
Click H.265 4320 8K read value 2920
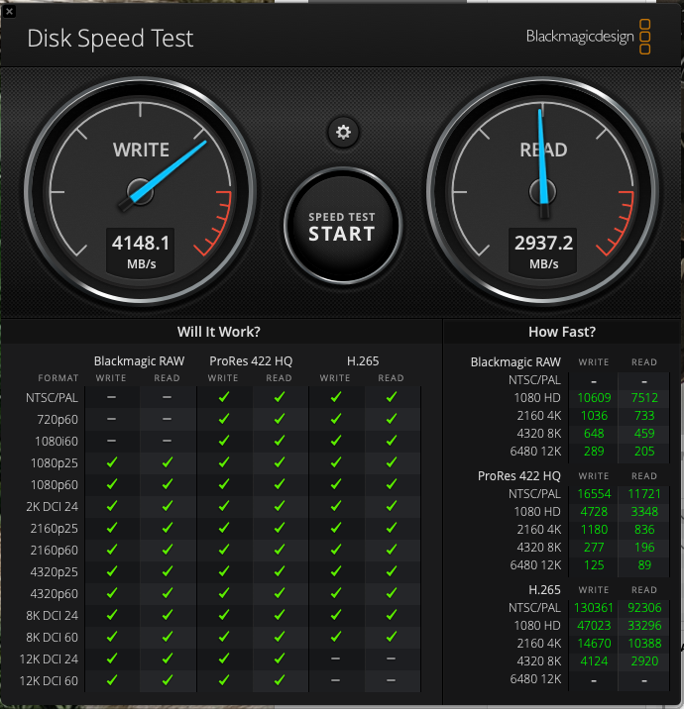[644, 661]
